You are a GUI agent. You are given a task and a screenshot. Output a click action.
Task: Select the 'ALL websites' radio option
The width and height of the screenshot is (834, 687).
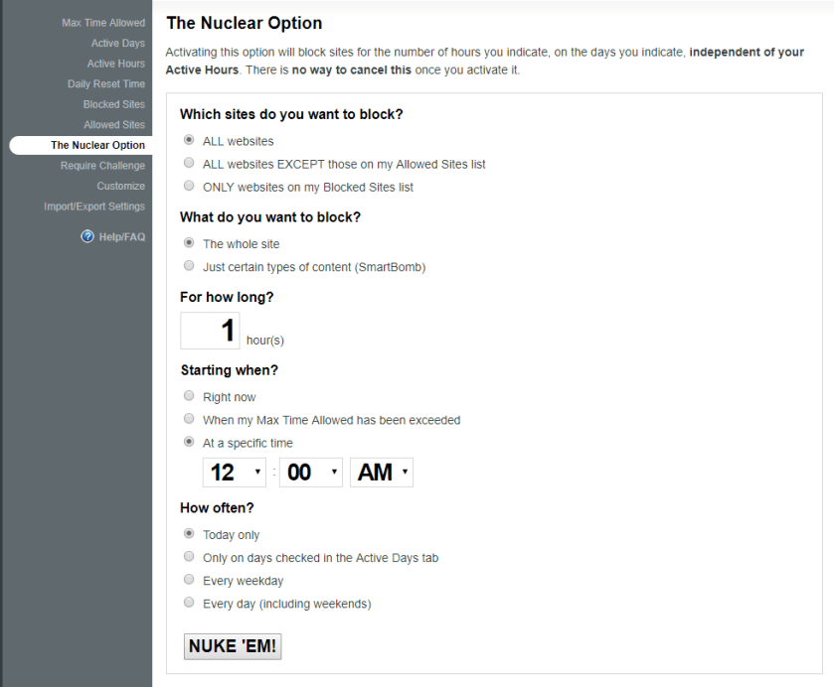click(x=189, y=141)
